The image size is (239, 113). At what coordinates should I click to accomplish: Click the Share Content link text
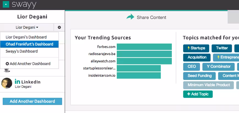point(151,17)
